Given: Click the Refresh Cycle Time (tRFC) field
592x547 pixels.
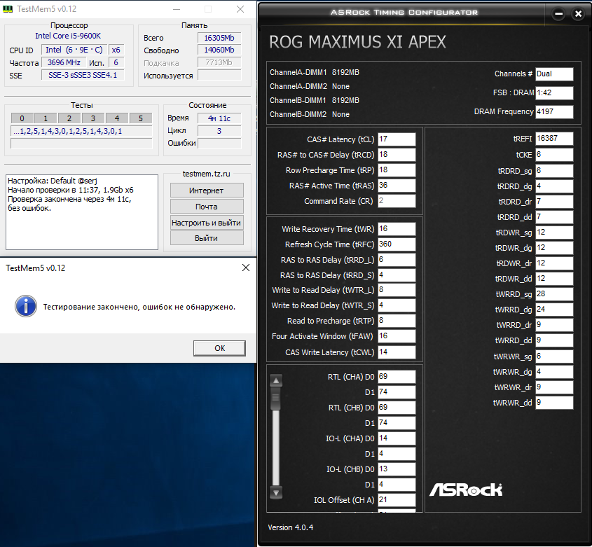Looking at the screenshot, I should coord(397,244).
